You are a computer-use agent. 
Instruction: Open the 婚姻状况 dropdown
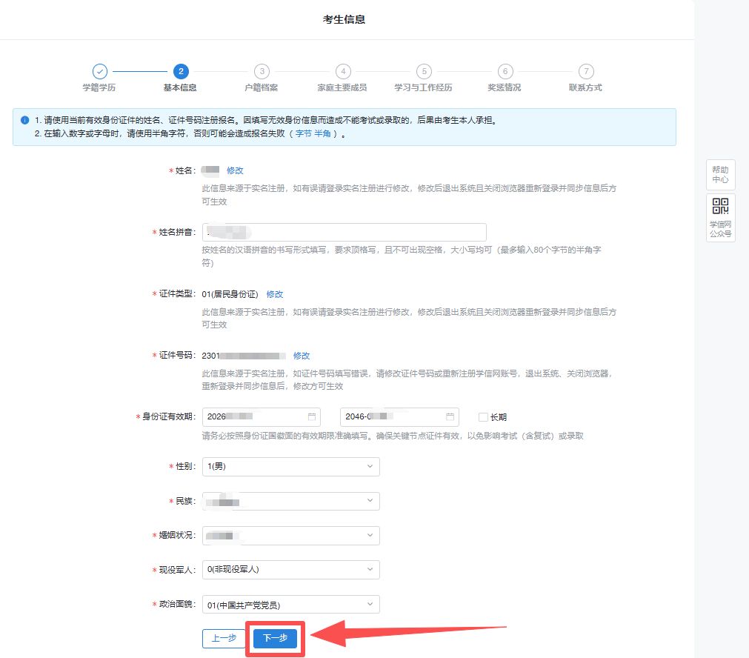291,535
